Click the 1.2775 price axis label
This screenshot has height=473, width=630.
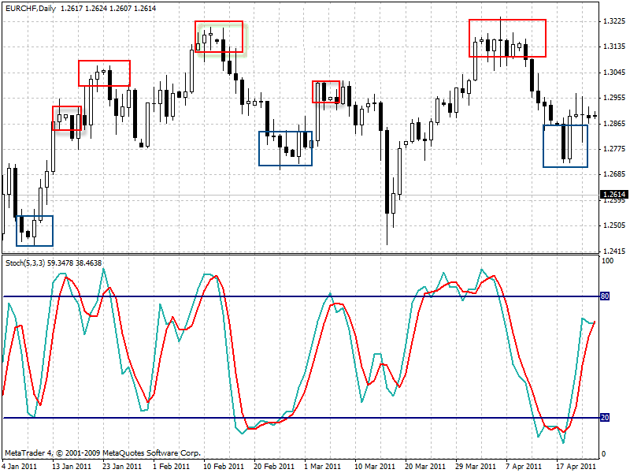pos(615,149)
